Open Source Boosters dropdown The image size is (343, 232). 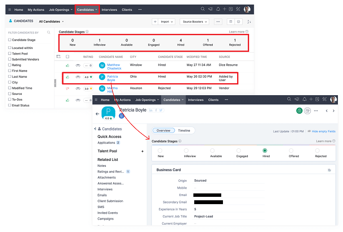[x=195, y=22]
